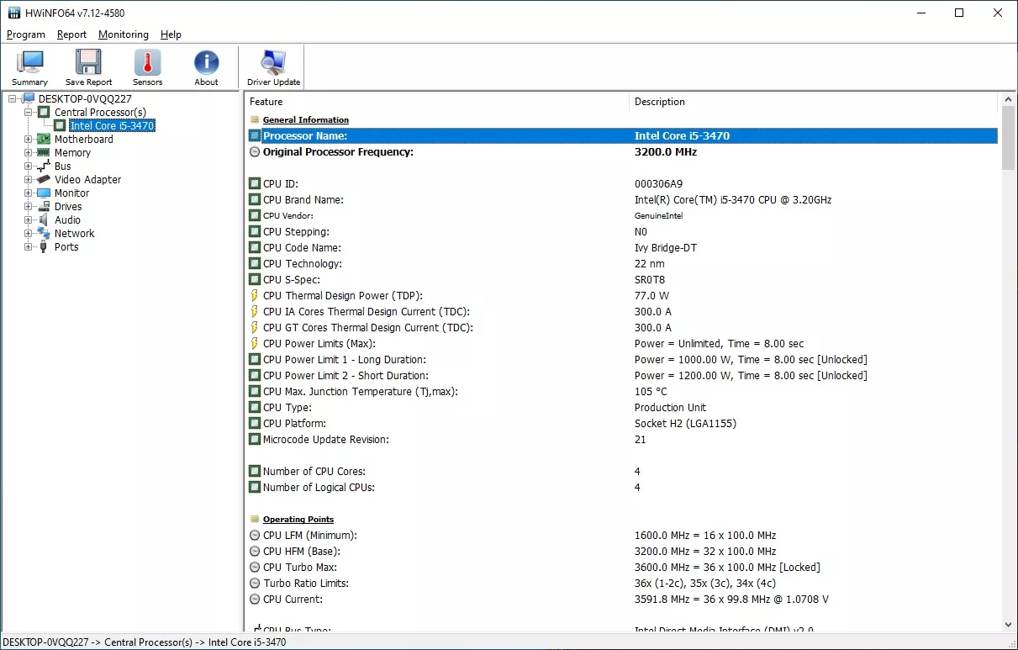Open the Monitoring menu
1018x650 pixels.
pyautogui.click(x=124, y=34)
